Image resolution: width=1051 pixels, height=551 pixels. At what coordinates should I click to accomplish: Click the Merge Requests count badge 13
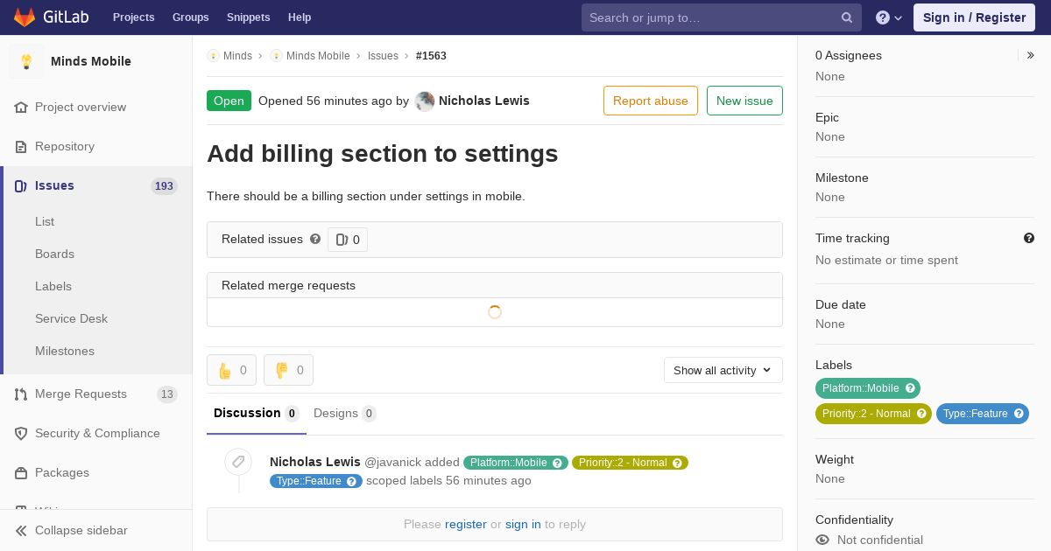click(x=166, y=394)
